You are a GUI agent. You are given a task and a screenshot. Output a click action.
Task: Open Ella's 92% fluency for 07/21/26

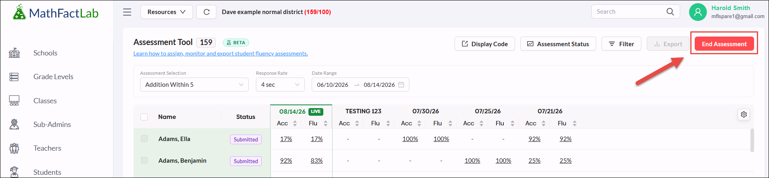click(566, 139)
